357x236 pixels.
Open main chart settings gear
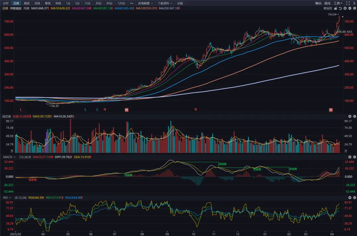pos(354,8)
